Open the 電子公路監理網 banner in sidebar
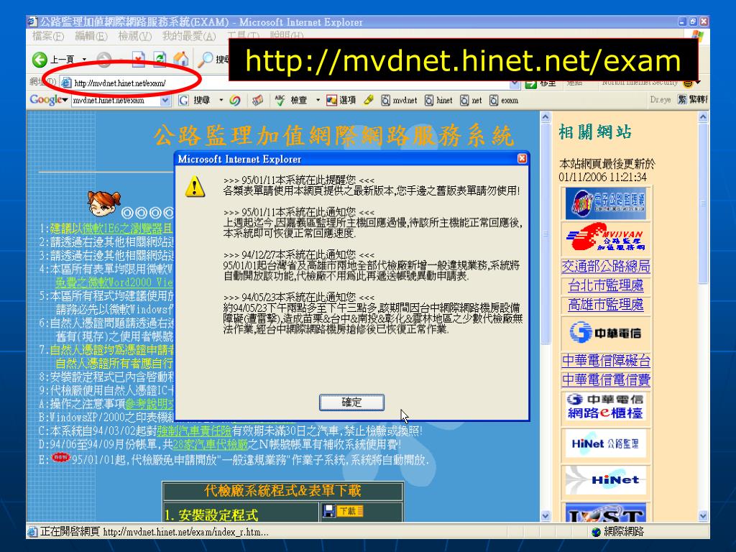Screen dimensions: 736x552 click(605, 203)
